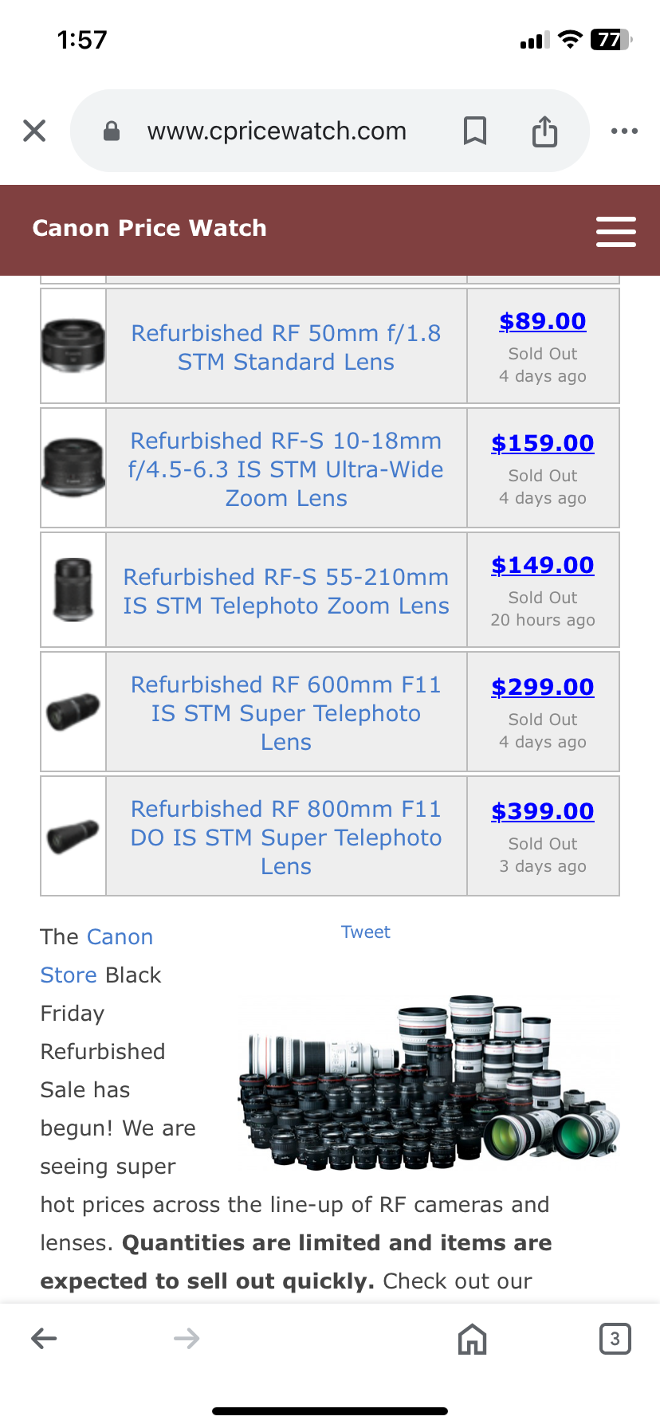660x1428 pixels.
Task: Close the in-app browser with X
Action: 34,131
